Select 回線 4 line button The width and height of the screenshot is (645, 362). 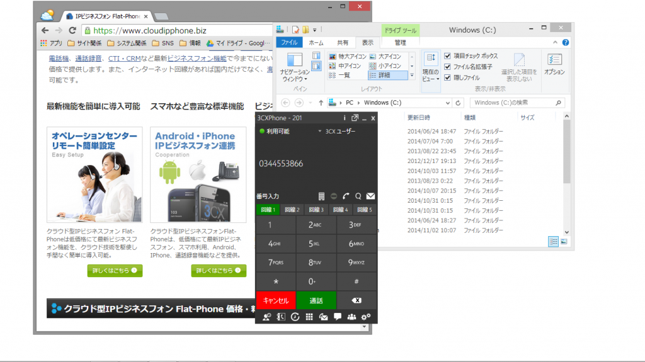click(x=340, y=210)
